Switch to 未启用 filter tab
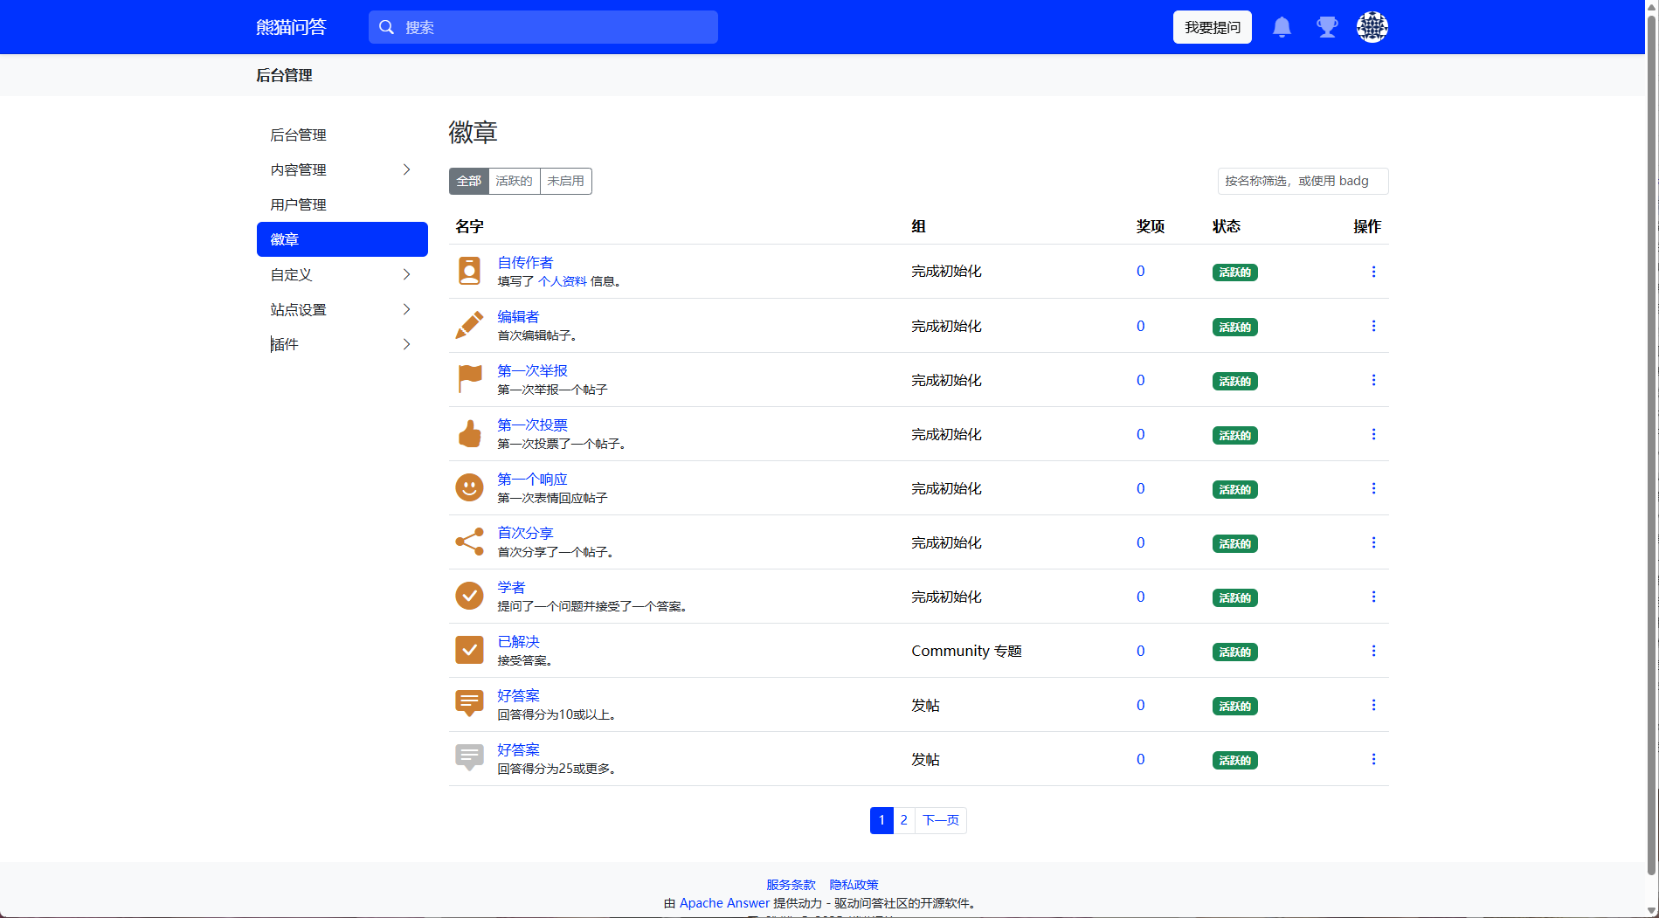This screenshot has width=1659, height=918. [x=565, y=181]
